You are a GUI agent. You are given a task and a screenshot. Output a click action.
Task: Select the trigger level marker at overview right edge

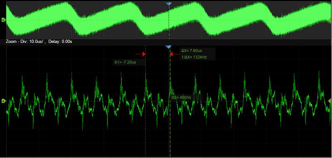point(330,20)
